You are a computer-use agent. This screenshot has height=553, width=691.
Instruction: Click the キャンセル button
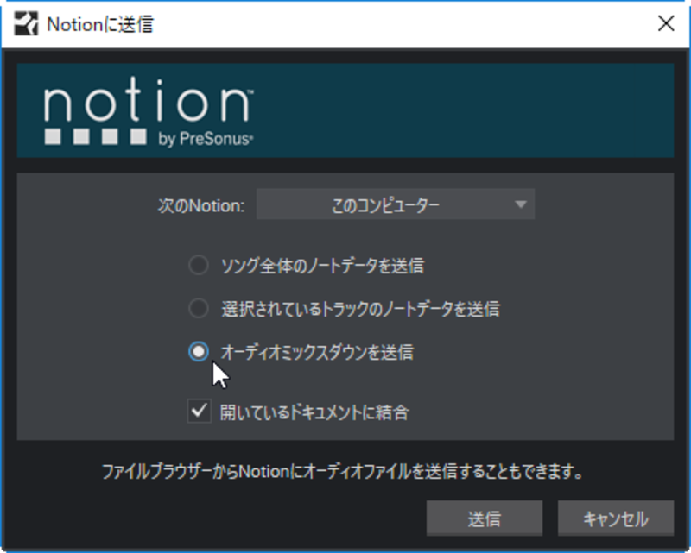616,518
